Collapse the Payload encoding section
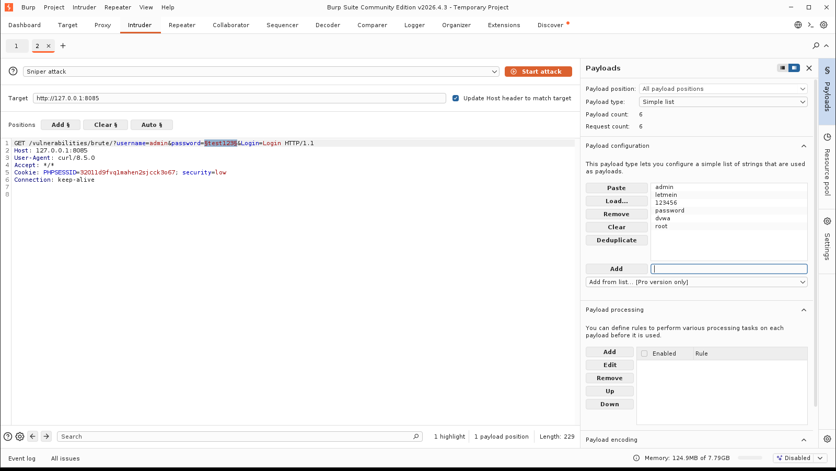 [x=804, y=440]
